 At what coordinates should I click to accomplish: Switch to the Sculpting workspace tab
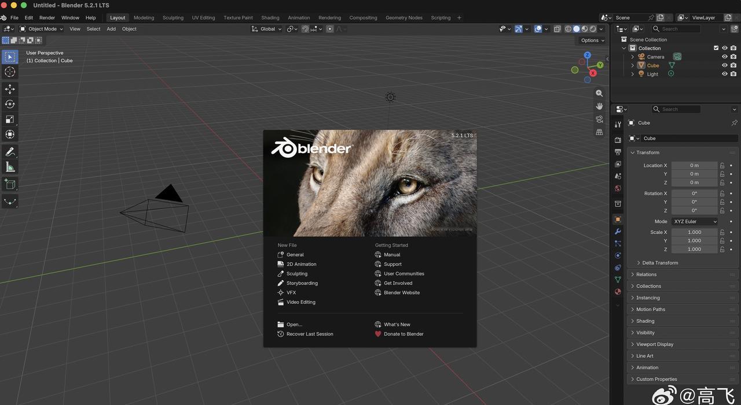click(173, 17)
